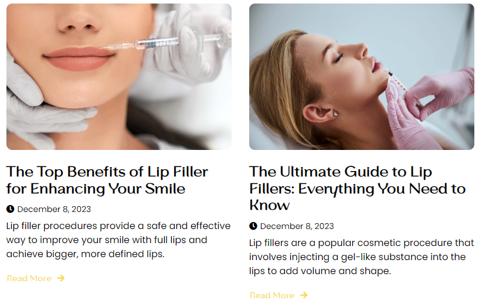
Task: Click the clock icon beside the second post date
Action: 253,226
